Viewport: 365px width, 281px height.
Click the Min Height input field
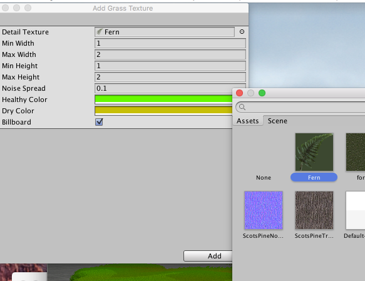tap(170, 66)
